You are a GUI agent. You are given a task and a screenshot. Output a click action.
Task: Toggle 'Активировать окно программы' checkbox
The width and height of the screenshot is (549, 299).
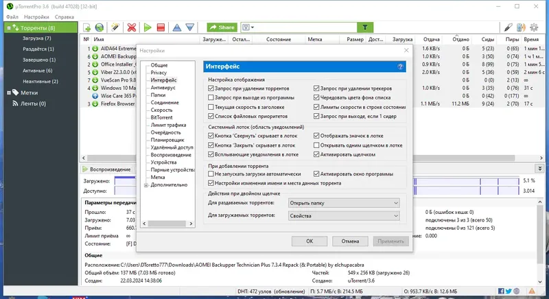tap(316, 174)
